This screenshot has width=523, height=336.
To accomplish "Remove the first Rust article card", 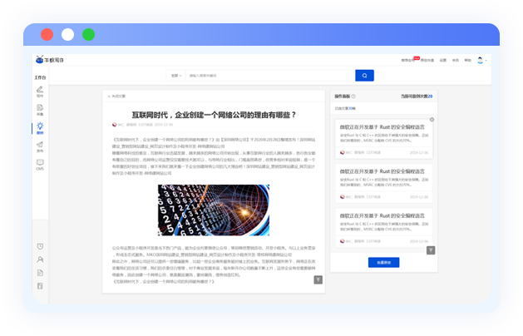I will tap(432, 119).
